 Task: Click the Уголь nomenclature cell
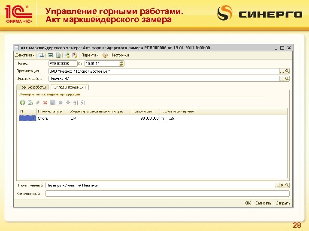tap(53, 118)
